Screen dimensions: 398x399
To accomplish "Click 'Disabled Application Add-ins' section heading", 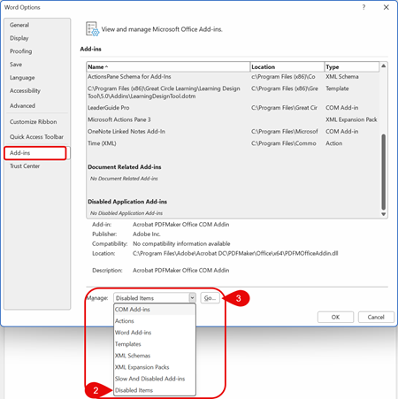I will click(x=127, y=202).
